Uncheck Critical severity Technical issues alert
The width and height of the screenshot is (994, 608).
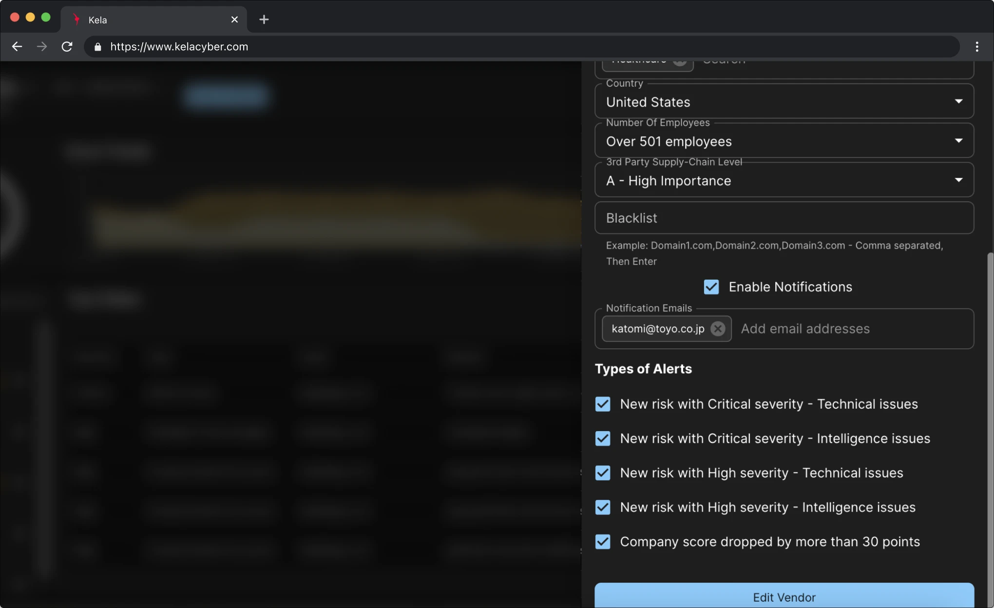[x=603, y=404]
